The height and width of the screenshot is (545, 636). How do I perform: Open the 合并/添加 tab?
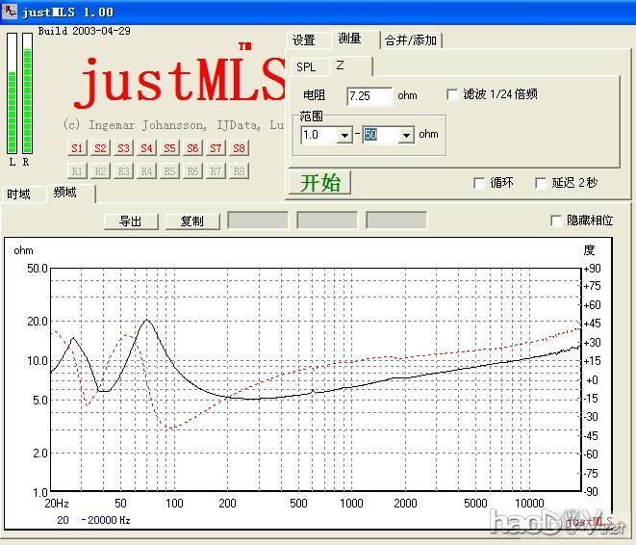click(x=411, y=39)
